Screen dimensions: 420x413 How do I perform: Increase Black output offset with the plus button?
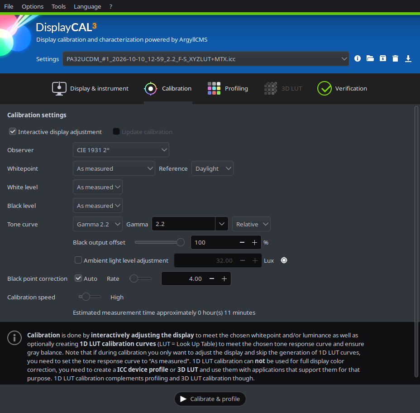[254, 242]
